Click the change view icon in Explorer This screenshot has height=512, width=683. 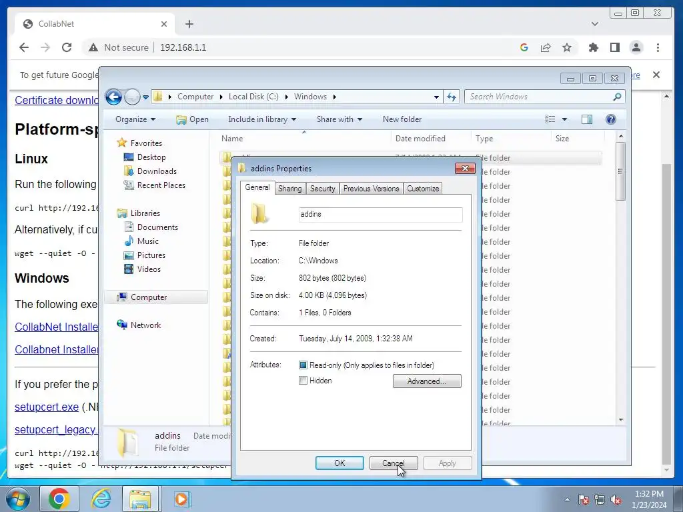click(550, 119)
